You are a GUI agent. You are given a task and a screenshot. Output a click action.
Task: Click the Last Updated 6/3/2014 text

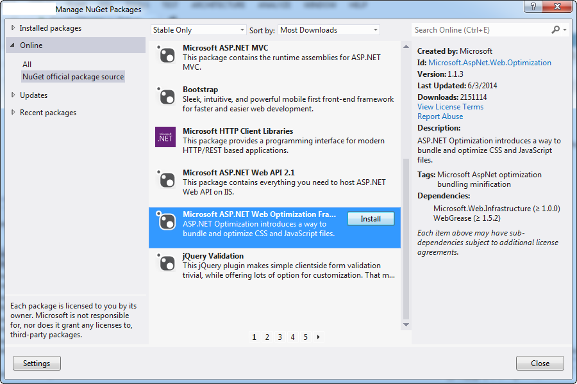(x=457, y=86)
